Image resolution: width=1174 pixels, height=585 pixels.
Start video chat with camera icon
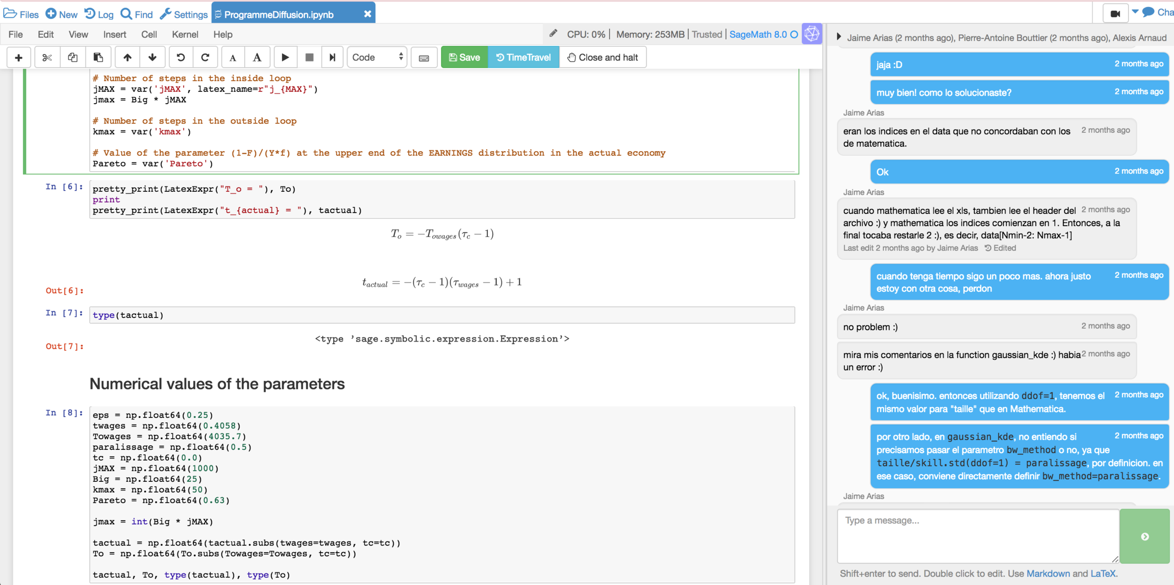tap(1115, 13)
